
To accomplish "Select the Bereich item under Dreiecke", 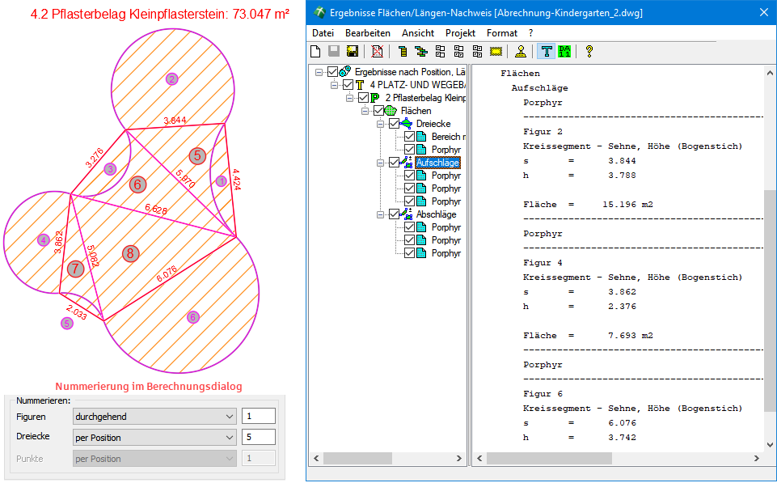I will (x=448, y=137).
